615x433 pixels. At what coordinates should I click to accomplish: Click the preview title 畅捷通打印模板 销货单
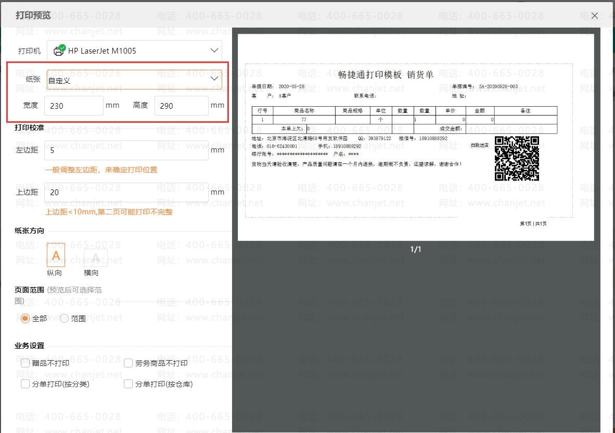[386, 74]
